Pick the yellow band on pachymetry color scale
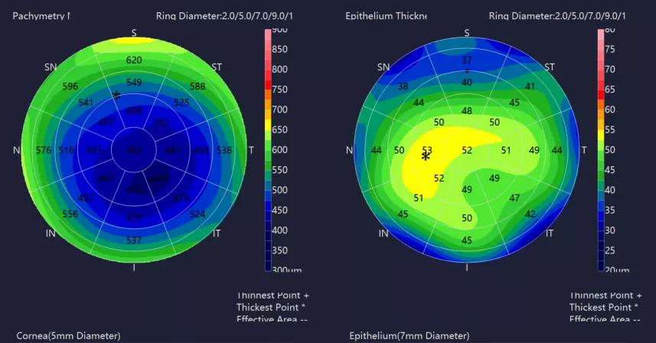Viewport: 656px width, 343px height. tap(268, 125)
